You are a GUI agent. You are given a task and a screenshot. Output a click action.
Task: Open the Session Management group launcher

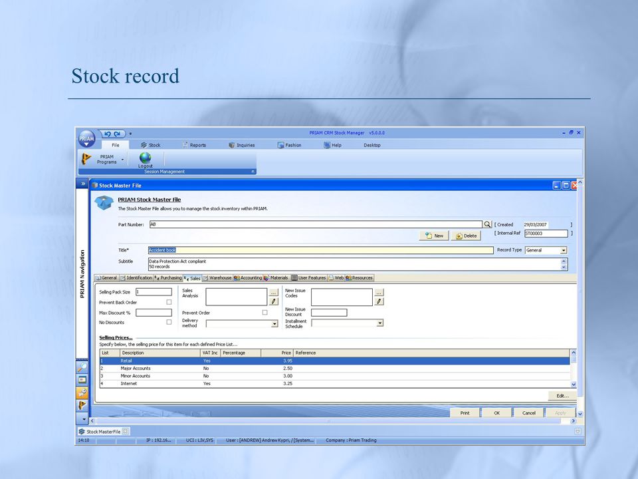point(253,172)
